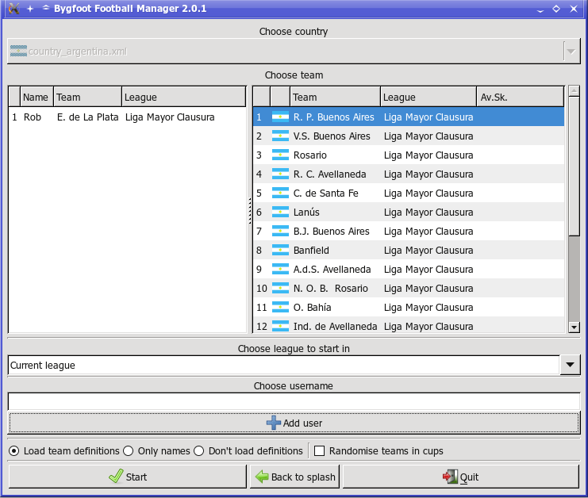Select team Ind. de Avellaneda
Image resolution: width=588 pixels, height=498 pixels.
coord(409,325)
